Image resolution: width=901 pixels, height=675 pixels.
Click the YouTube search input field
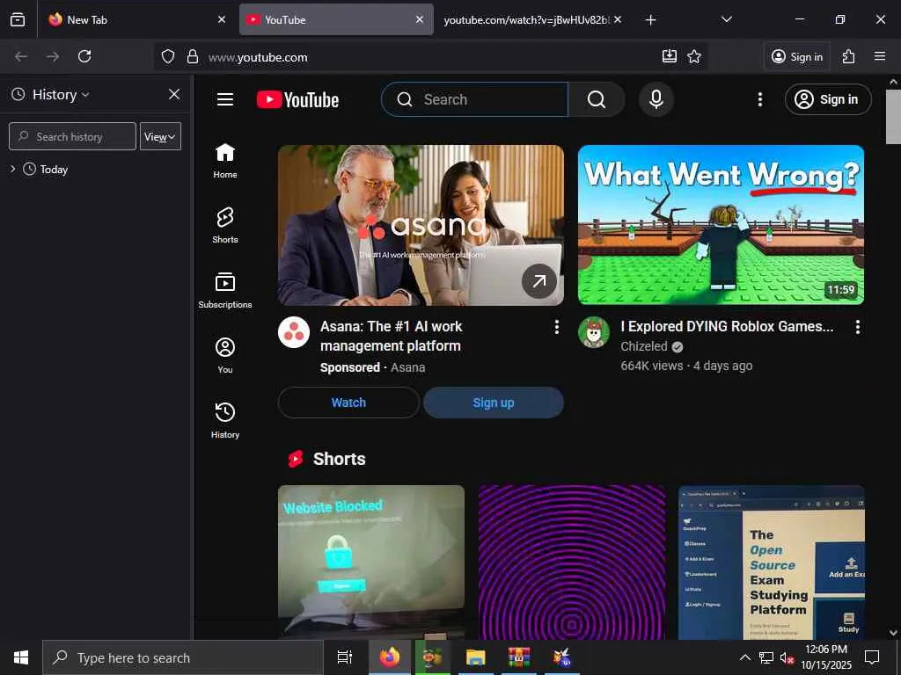(474, 99)
